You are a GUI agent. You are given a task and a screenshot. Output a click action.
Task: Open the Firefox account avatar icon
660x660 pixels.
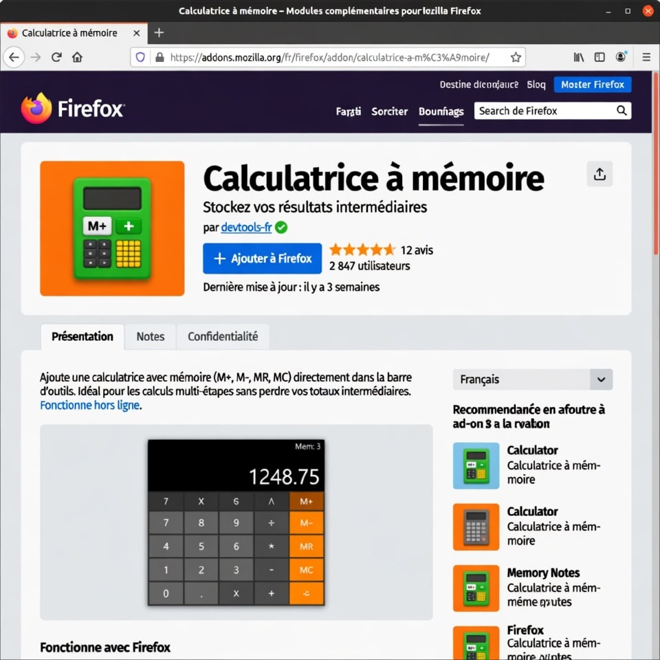[621, 57]
